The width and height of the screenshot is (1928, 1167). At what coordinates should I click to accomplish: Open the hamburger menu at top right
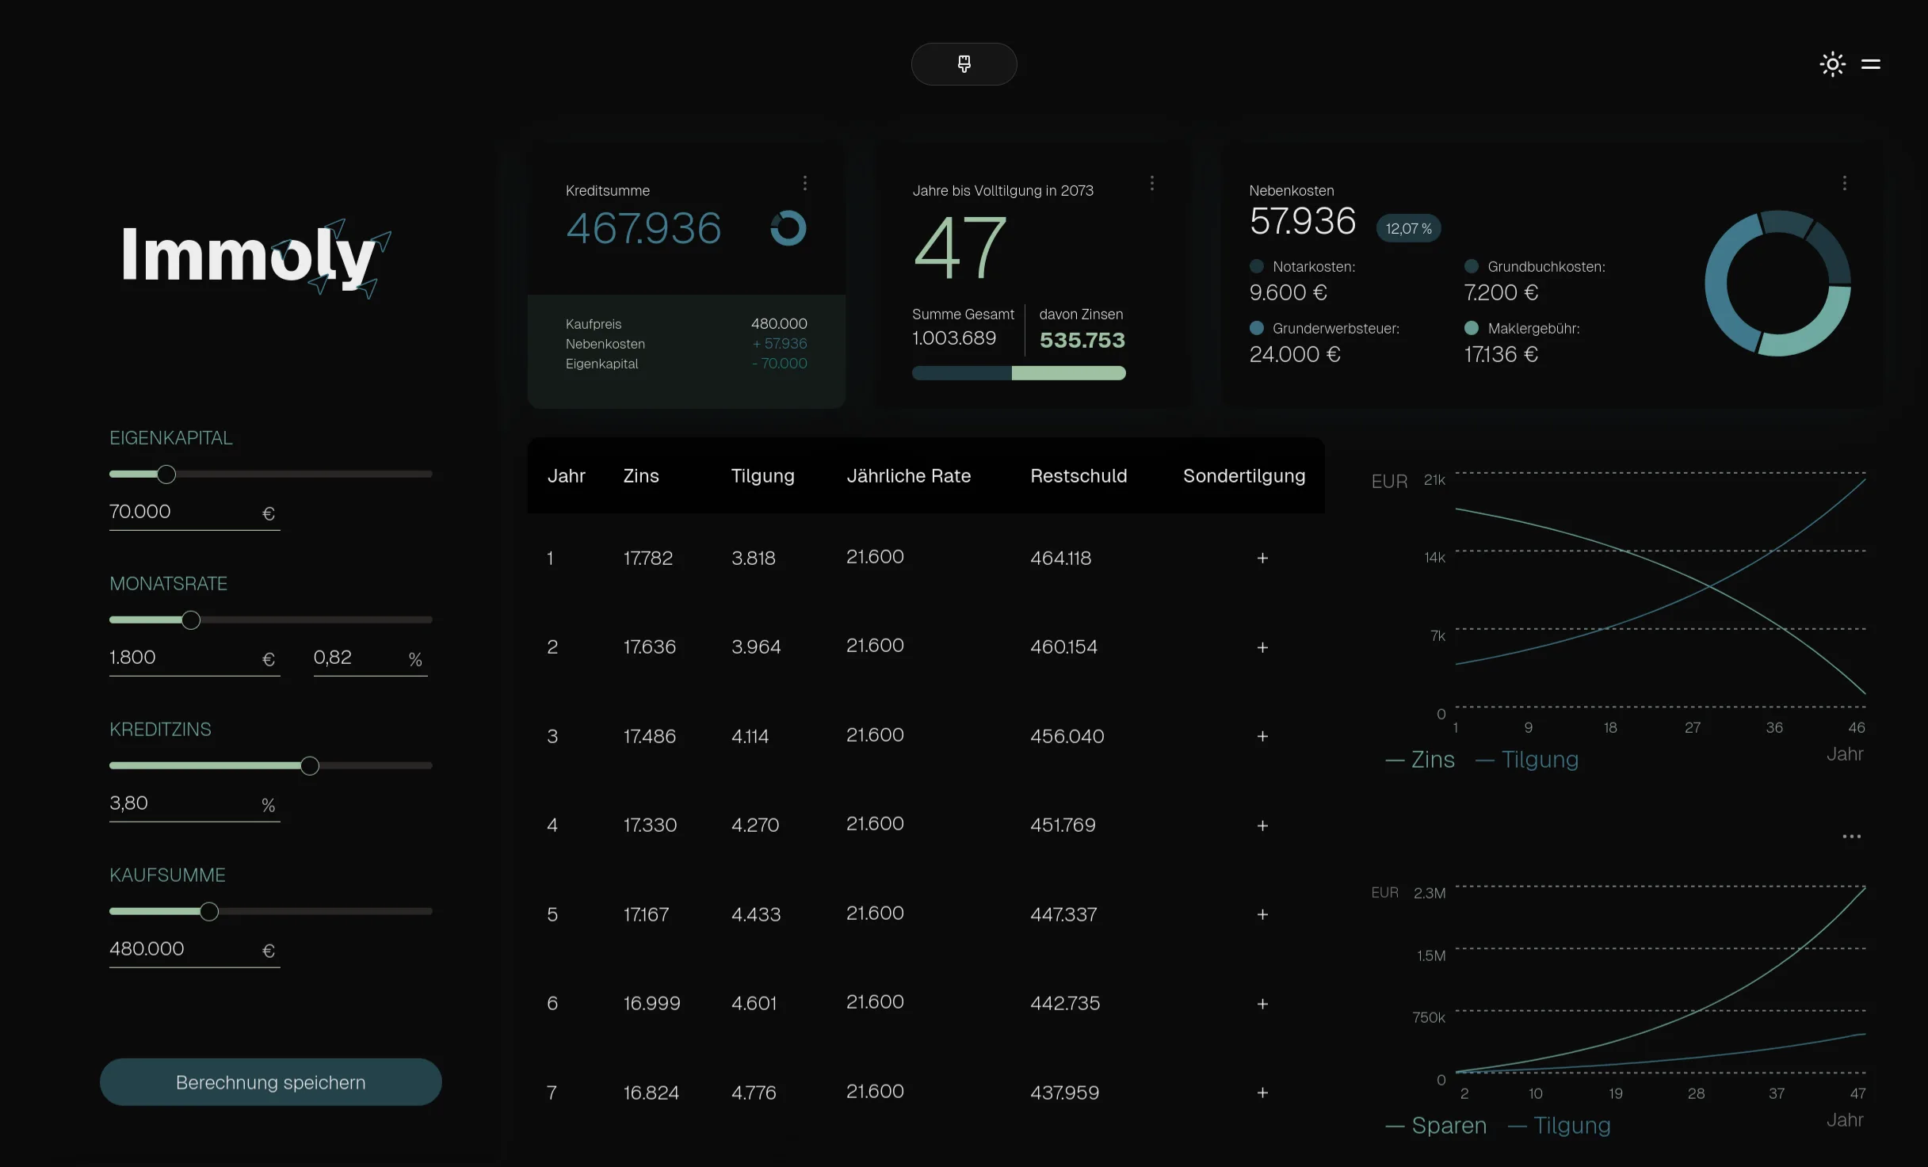[1871, 64]
